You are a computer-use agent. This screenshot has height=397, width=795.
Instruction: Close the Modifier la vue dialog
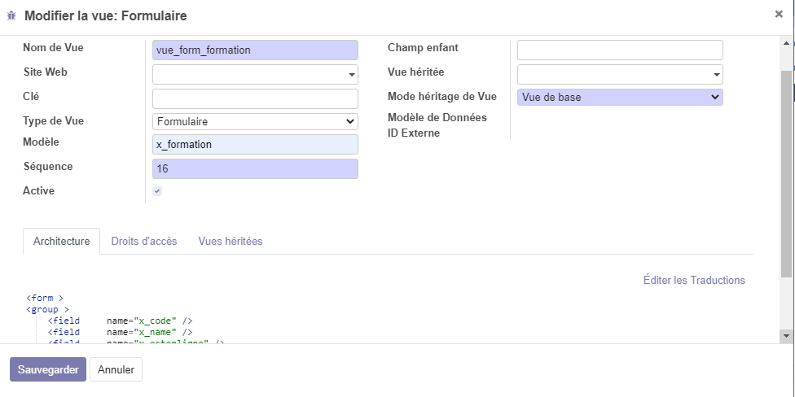click(x=779, y=14)
